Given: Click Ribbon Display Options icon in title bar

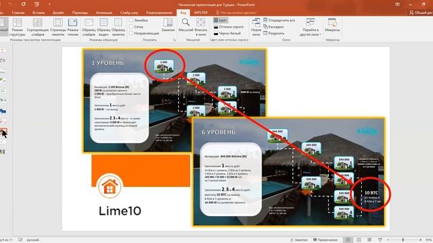Looking at the screenshot, I should pyautogui.click(x=397, y=5).
